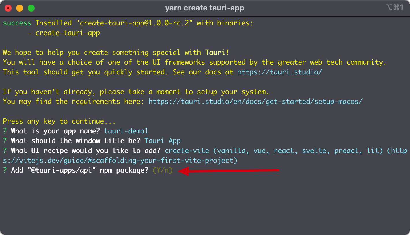Click the app name answer tauri-demo1
The height and width of the screenshot is (235, 410).
(x=126, y=131)
